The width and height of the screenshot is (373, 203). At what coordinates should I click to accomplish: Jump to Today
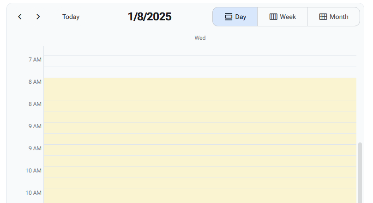pos(71,17)
